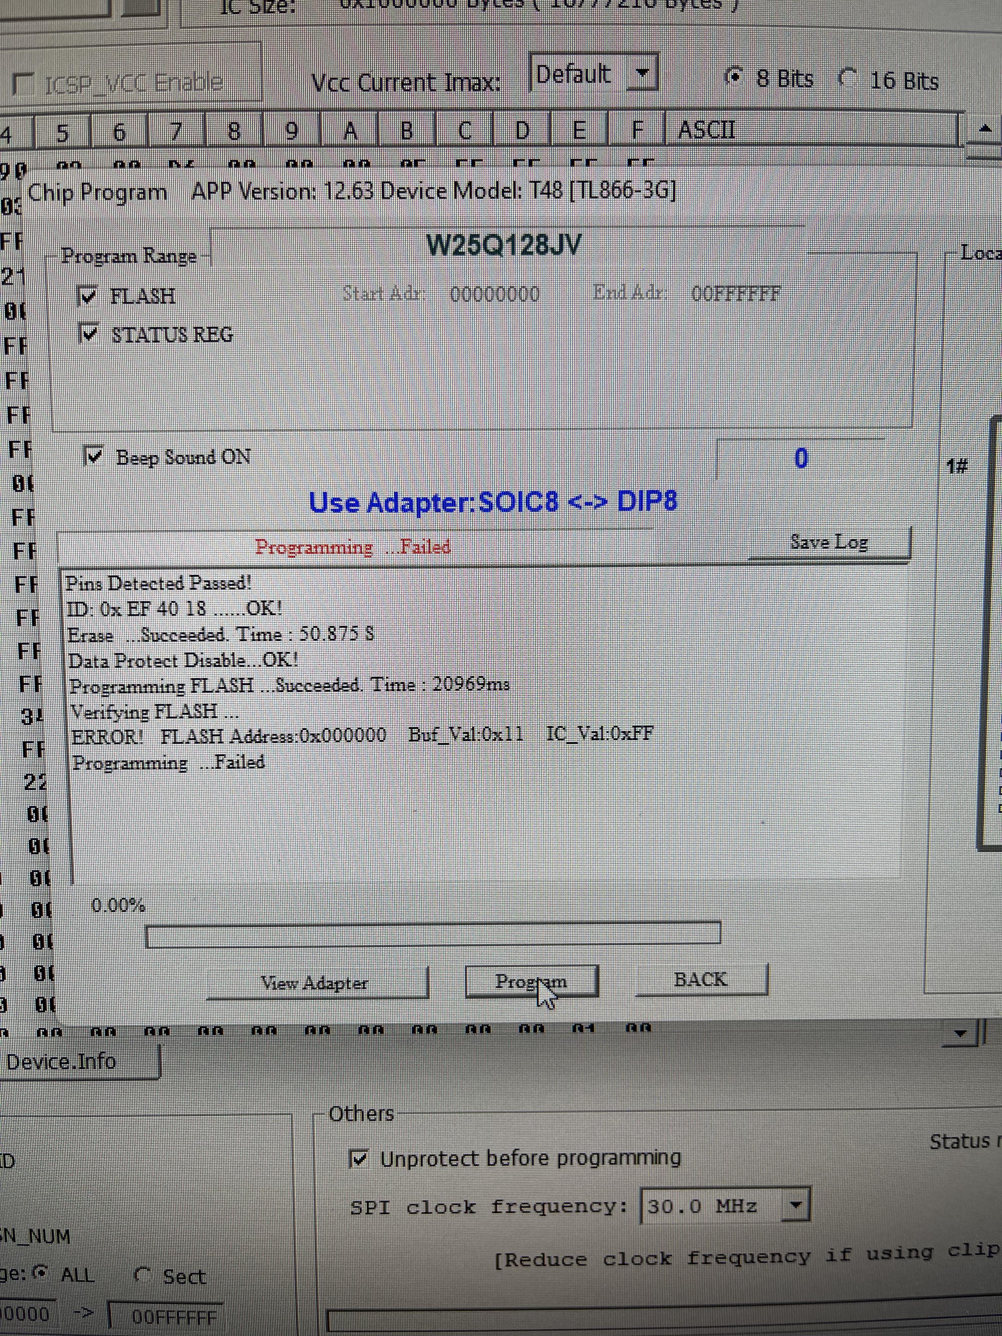Toggle the STATUS REG checkbox
Image resolution: width=1002 pixels, height=1336 pixels.
[x=89, y=334]
